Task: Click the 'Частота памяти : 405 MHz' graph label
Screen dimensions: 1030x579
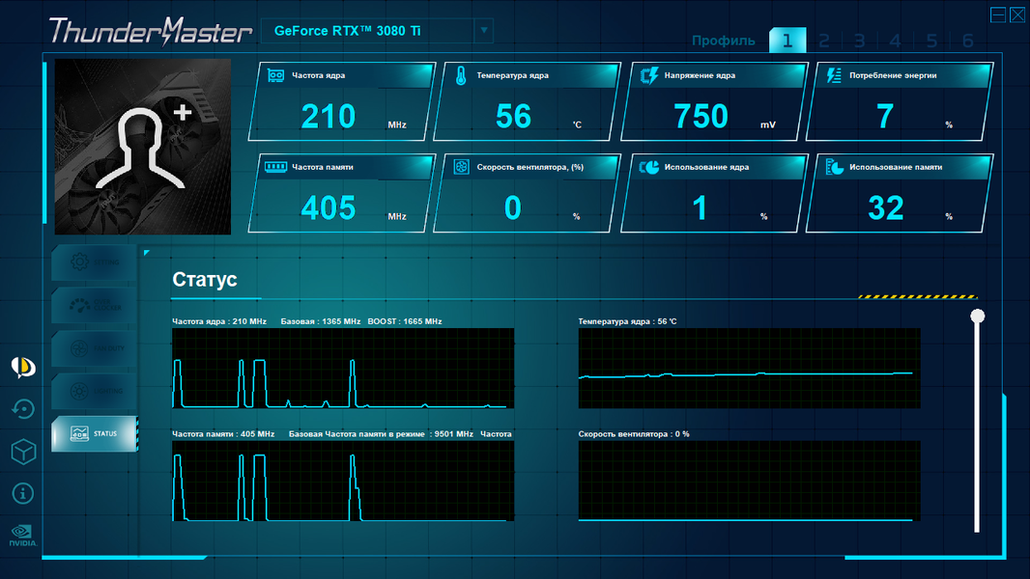Action: click(223, 434)
